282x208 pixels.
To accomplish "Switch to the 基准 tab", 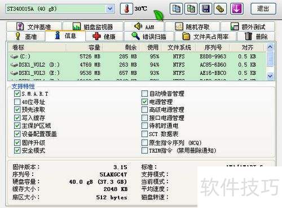I will (26, 36).
